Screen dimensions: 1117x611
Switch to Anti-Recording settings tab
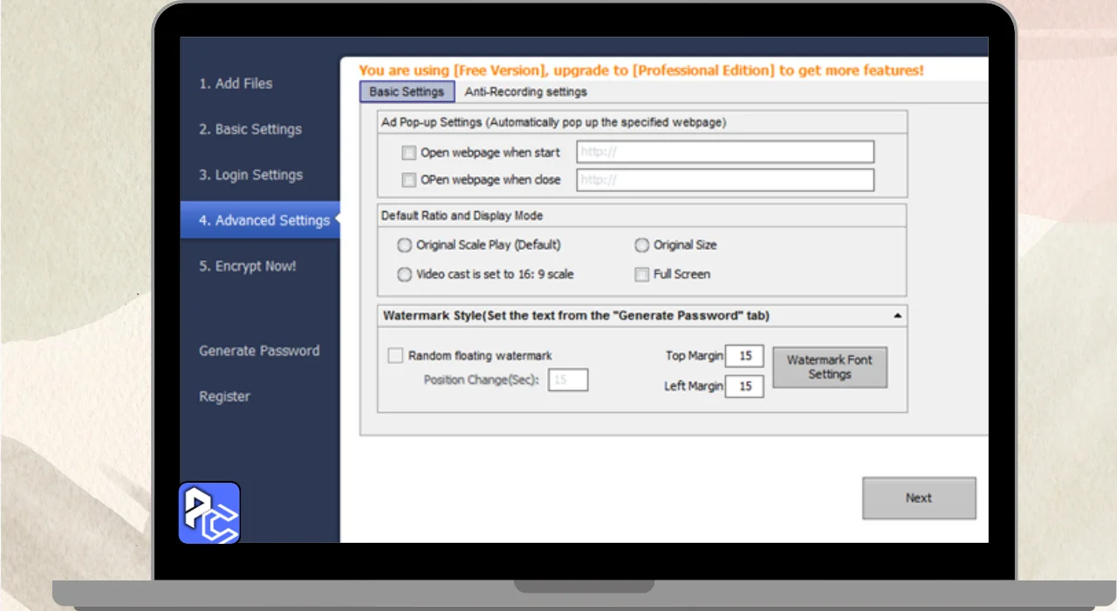525,92
